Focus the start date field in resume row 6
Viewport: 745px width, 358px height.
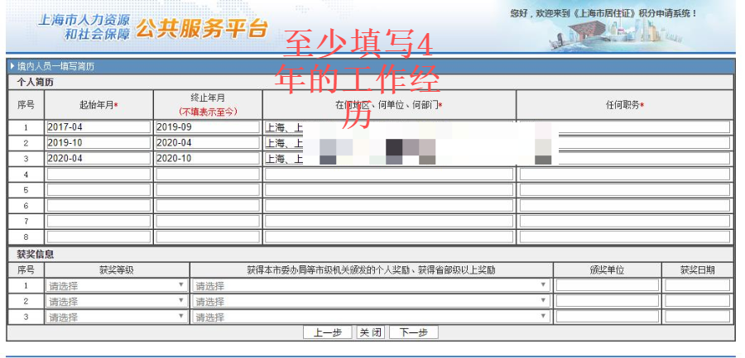click(99, 206)
